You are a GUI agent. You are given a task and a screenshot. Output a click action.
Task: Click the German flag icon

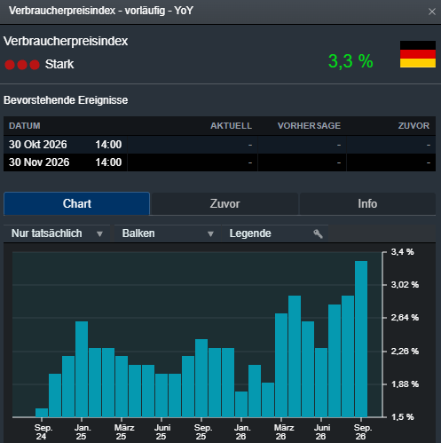(418, 54)
